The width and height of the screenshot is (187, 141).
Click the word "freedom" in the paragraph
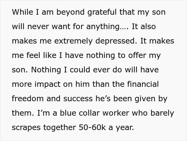click(x=28, y=99)
